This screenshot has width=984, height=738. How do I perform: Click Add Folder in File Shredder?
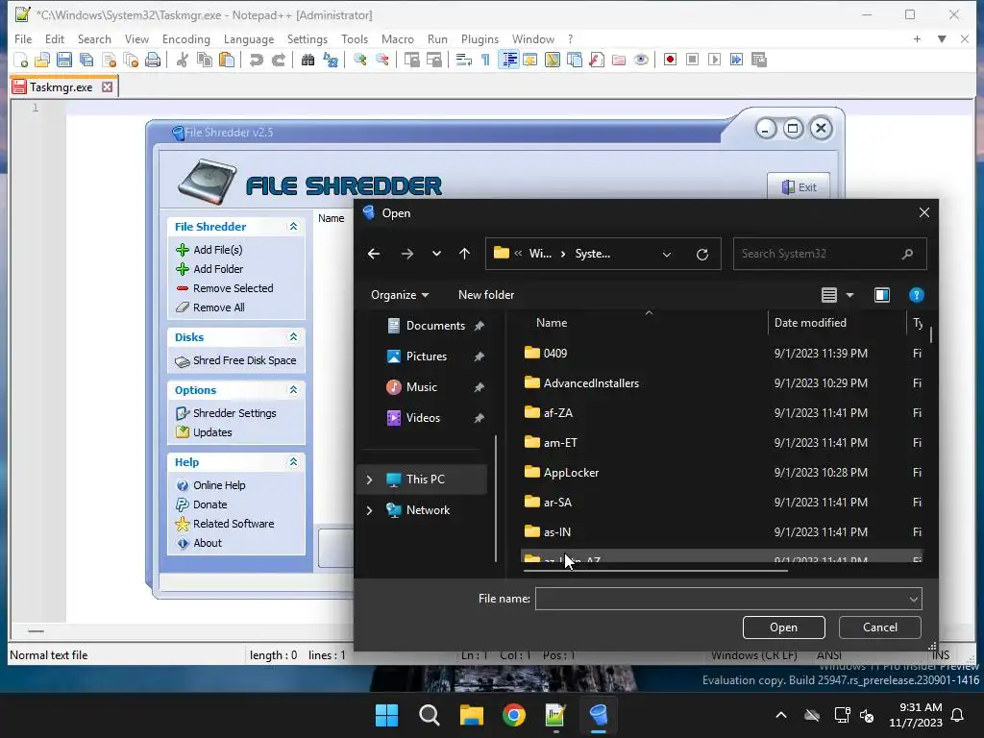pyautogui.click(x=218, y=269)
